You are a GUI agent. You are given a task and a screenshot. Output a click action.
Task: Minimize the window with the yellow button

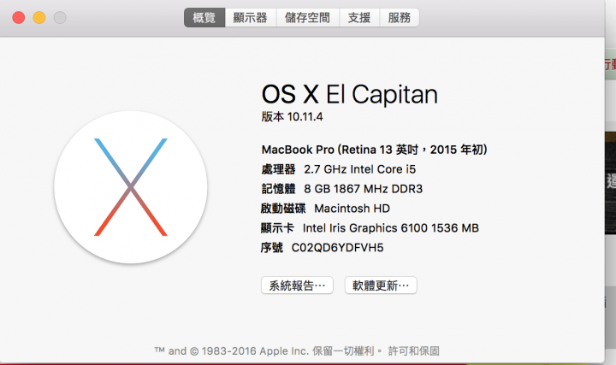tap(39, 18)
